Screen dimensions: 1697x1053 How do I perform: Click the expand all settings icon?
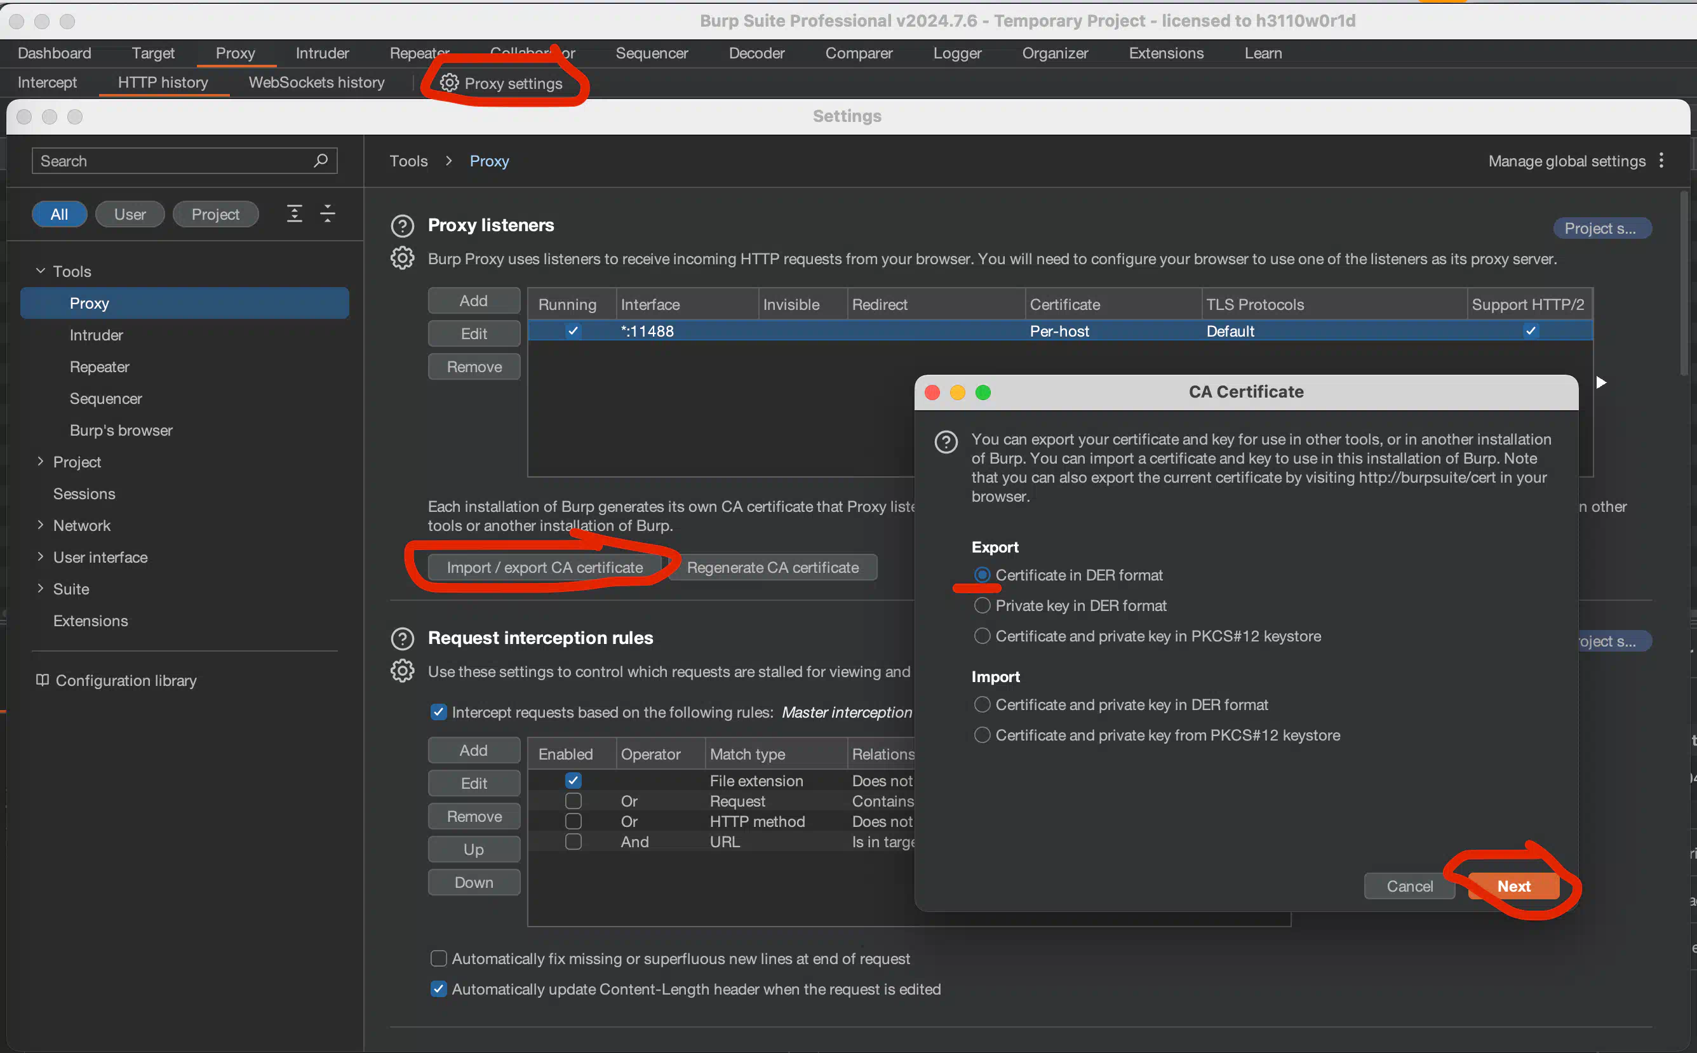[x=295, y=214]
